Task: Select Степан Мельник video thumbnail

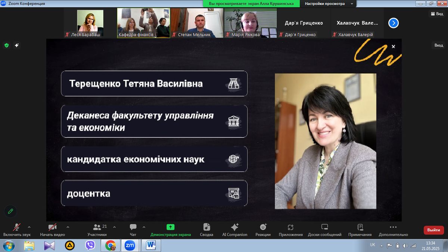Action: coord(197,23)
